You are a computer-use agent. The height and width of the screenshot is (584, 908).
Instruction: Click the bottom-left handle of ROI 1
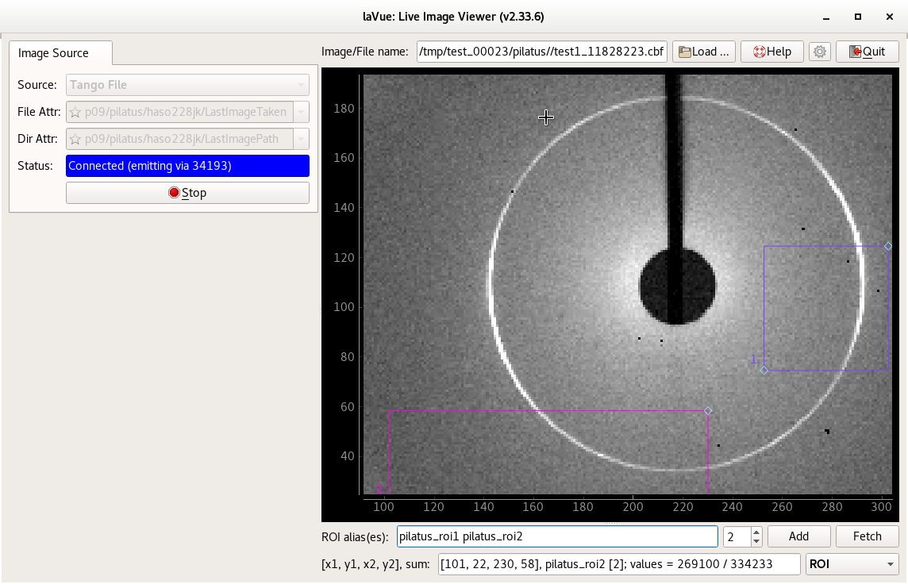pyautogui.click(x=764, y=370)
